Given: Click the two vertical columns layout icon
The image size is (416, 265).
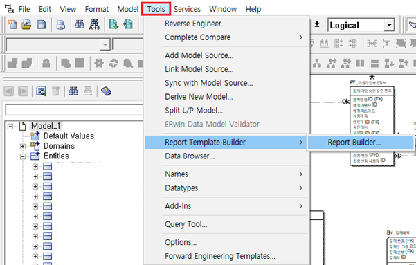Looking at the screenshot, I should [360, 64].
